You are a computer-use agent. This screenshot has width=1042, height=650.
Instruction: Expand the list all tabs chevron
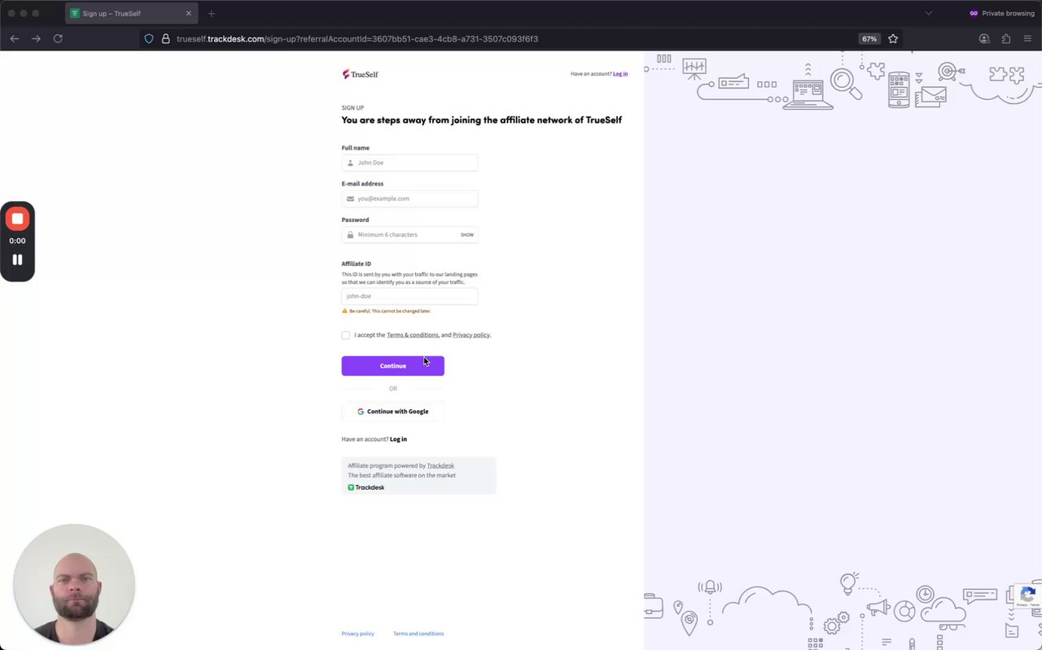(x=928, y=13)
